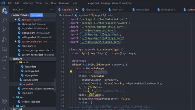Select aboutus.dart in Open Editors list
Viewport: 195px width, 110px height.
click(32, 24)
